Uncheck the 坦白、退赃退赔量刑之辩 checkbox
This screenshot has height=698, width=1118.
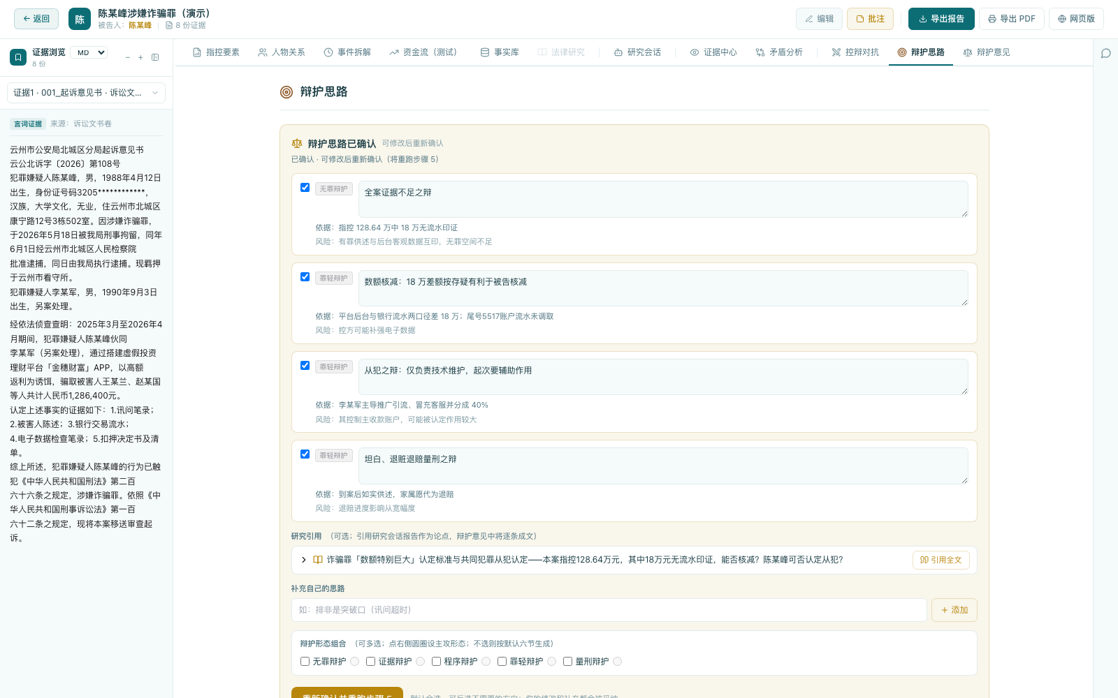tap(305, 454)
